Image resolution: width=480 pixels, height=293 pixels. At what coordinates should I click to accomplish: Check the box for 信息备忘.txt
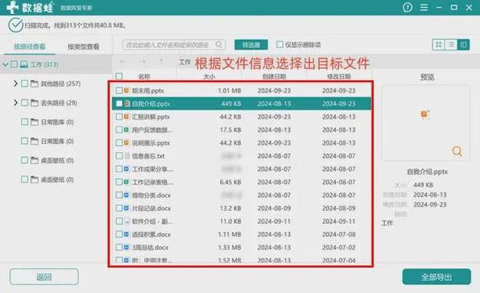pos(119,156)
